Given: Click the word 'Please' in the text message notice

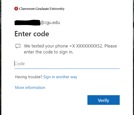Looking at the screenshot, I should pos(111,46).
